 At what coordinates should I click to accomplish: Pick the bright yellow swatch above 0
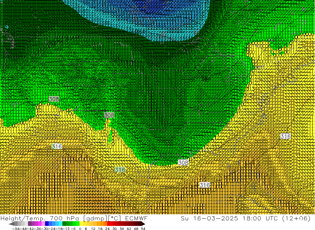(81, 224)
